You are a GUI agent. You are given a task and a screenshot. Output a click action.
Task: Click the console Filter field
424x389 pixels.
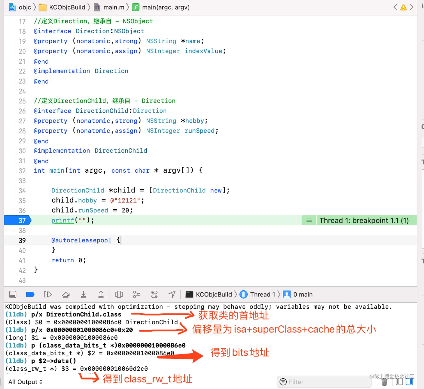click(x=324, y=382)
